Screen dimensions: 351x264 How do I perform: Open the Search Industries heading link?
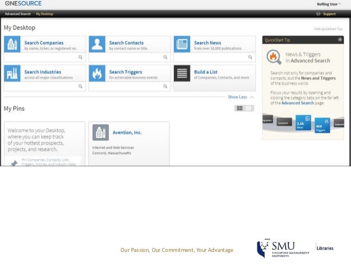click(x=43, y=72)
